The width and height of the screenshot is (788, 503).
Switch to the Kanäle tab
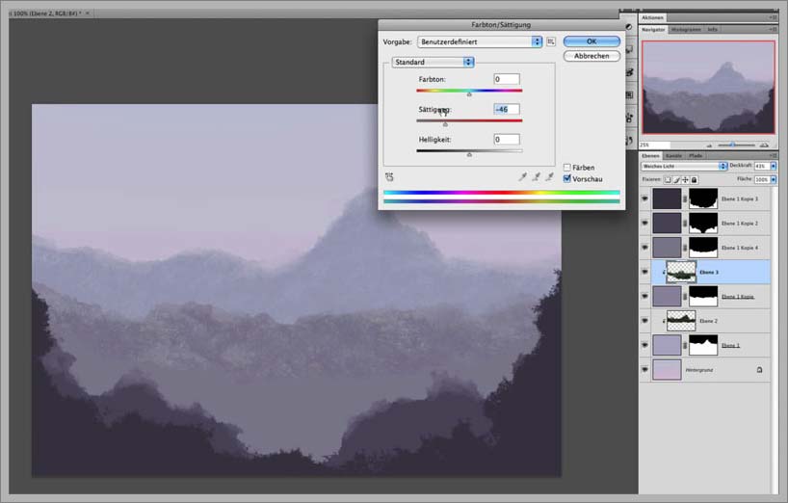point(674,155)
